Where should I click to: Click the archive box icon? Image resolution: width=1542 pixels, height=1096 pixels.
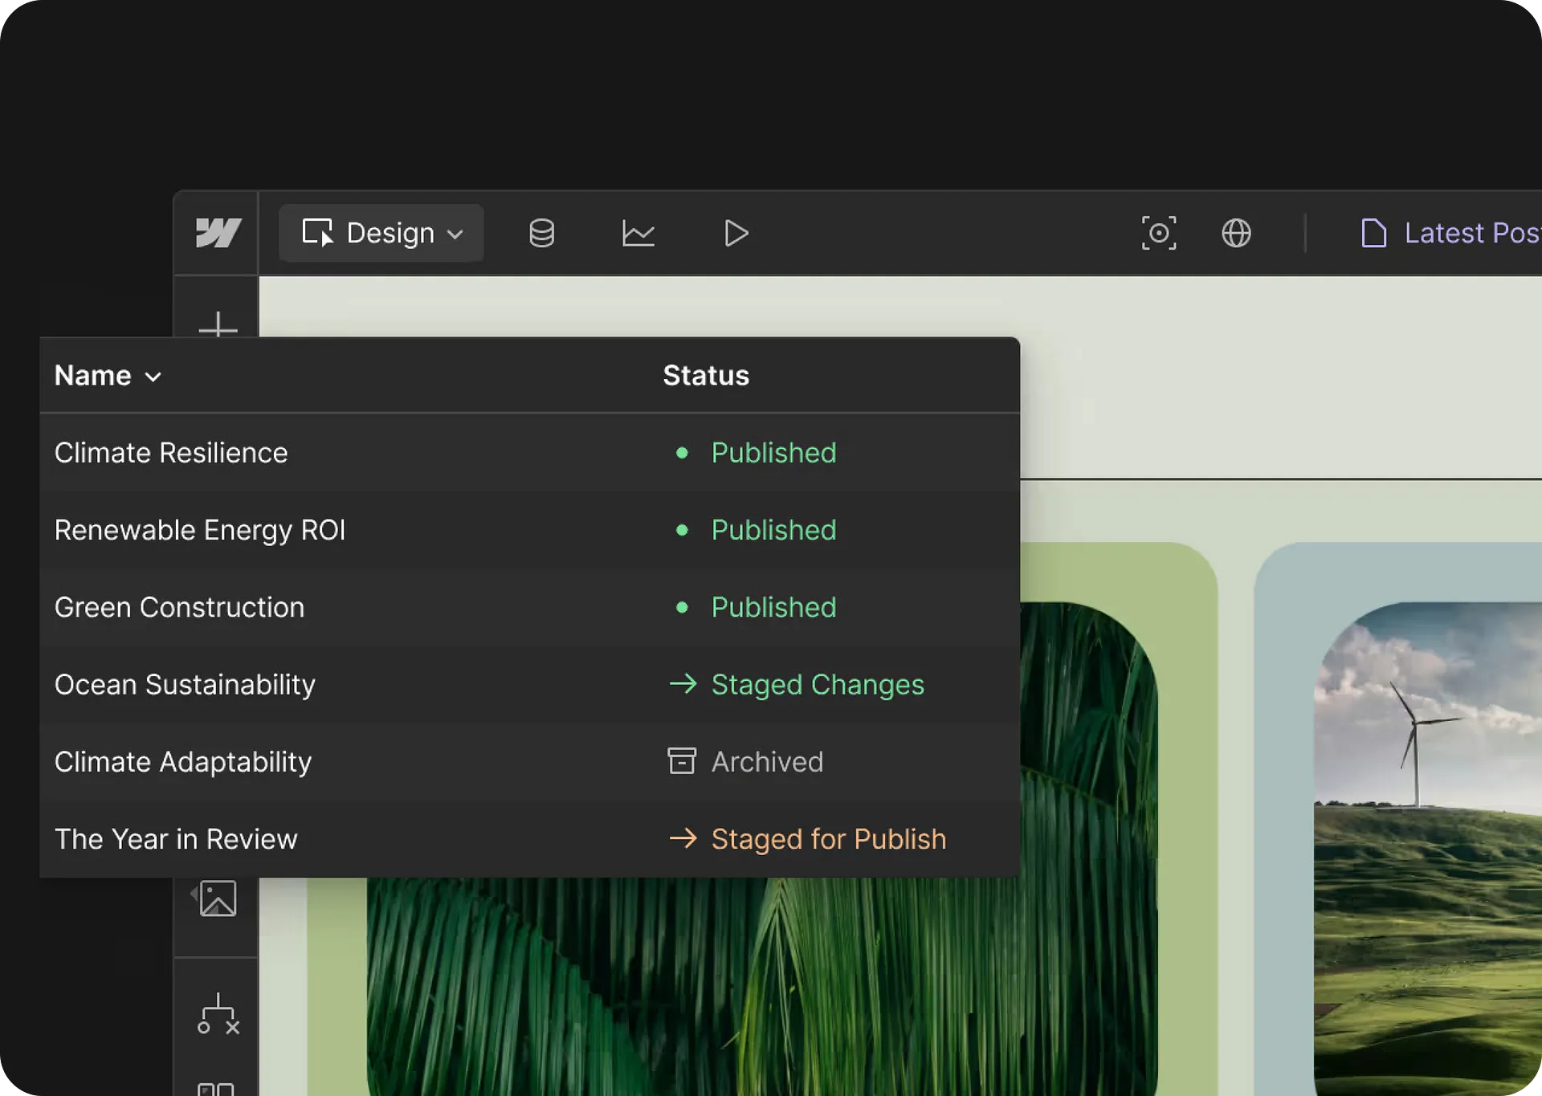click(x=682, y=760)
